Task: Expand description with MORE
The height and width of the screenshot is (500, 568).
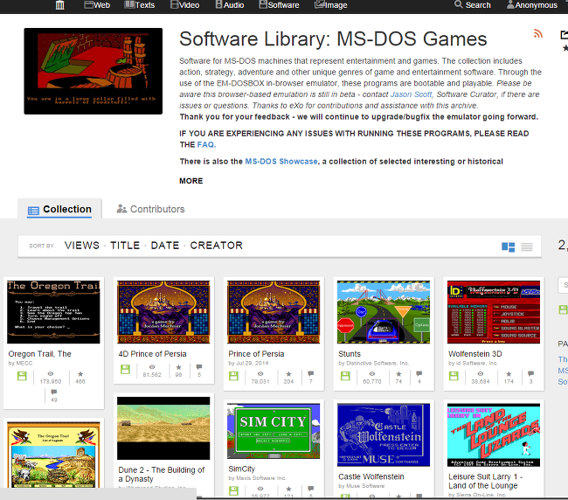Action: (190, 181)
